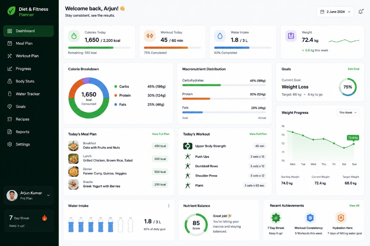Click the Settings gear icon
Viewport: 370px width, 246px height.
[10, 144]
